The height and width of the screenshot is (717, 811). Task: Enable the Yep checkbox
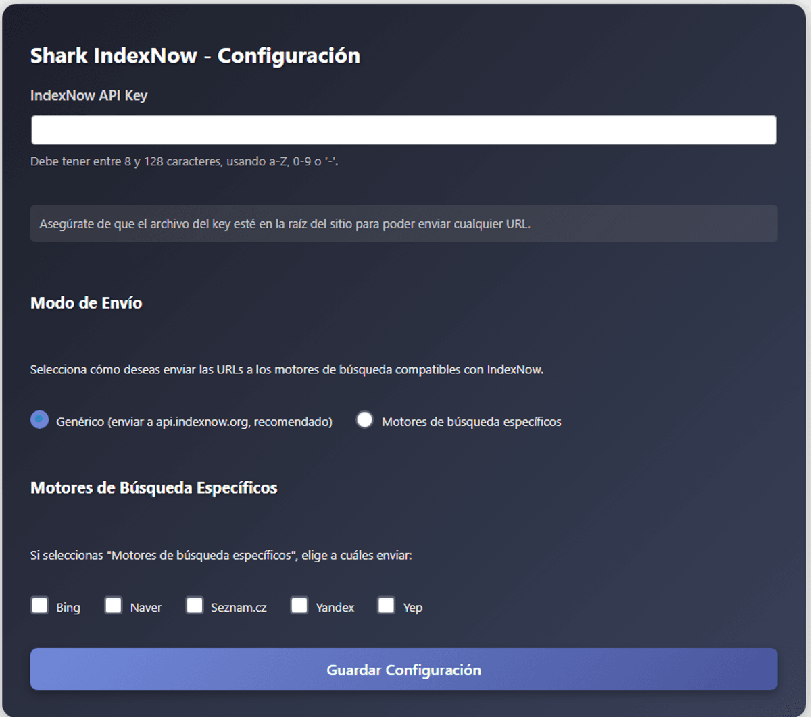pos(387,605)
